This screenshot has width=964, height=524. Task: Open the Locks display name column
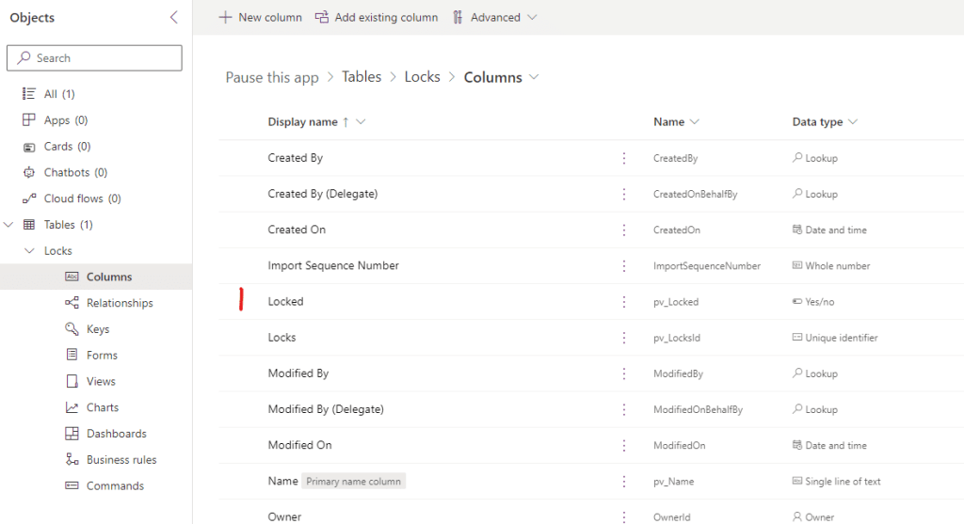(281, 338)
